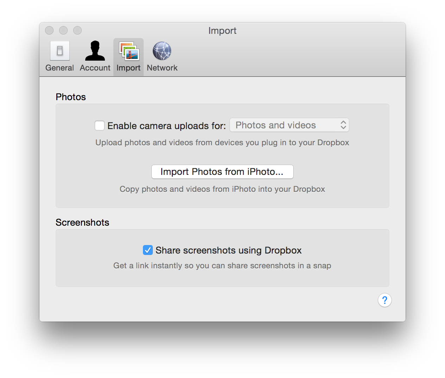Uncheck Share screenshots using Dropbox checkbox

point(148,250)
